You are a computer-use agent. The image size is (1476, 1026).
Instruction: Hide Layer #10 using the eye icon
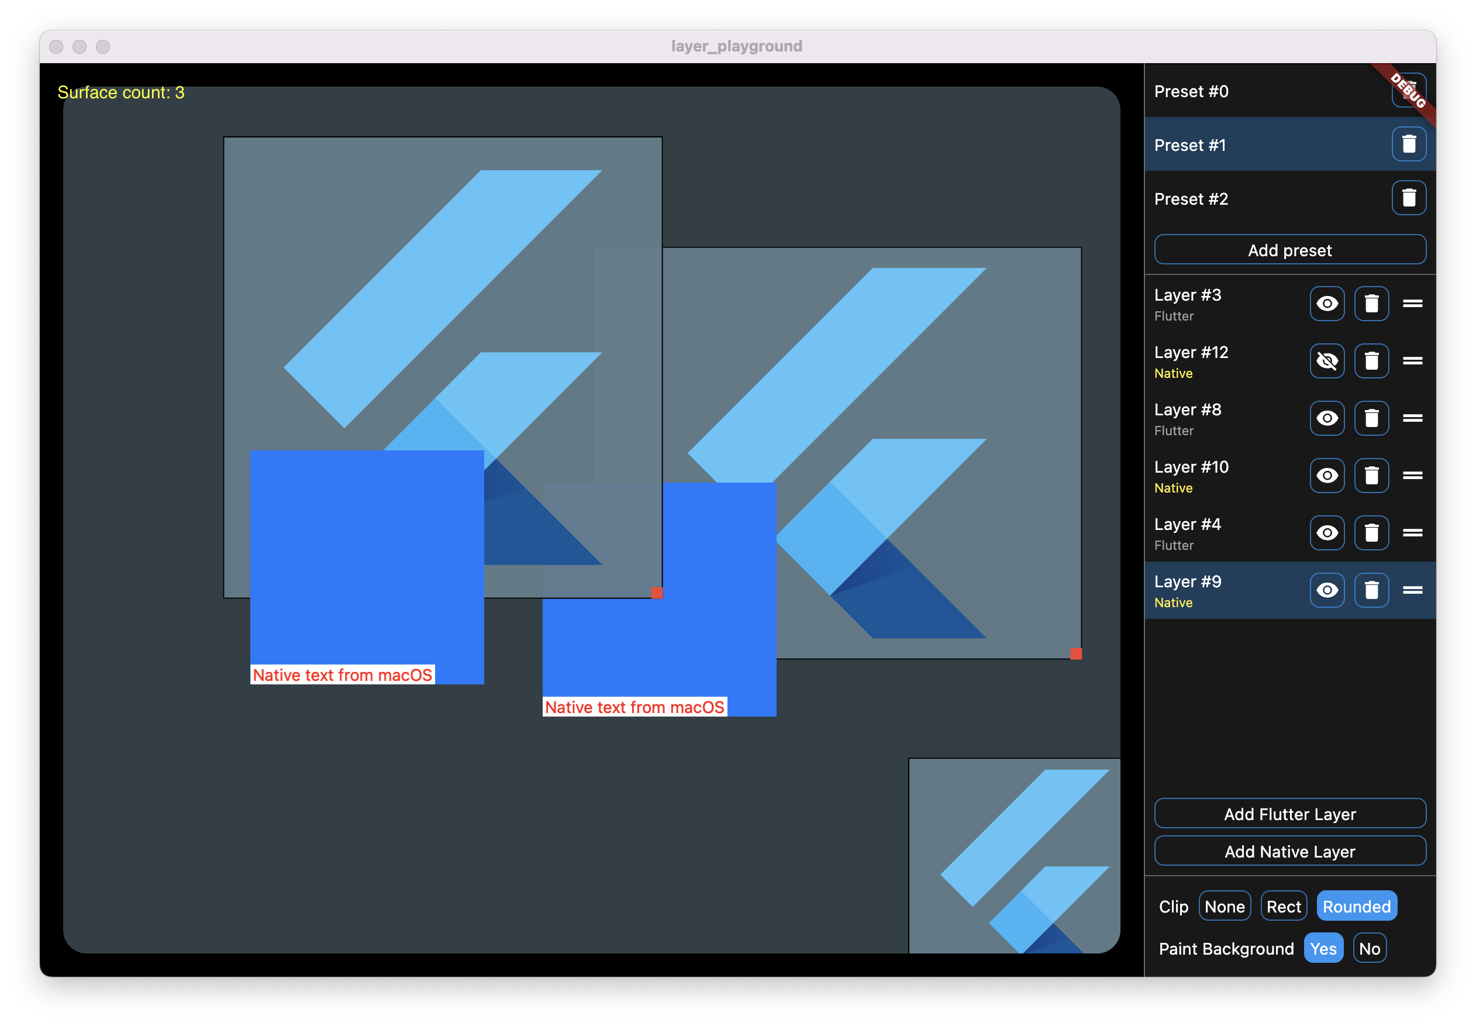coord(1327,475)
